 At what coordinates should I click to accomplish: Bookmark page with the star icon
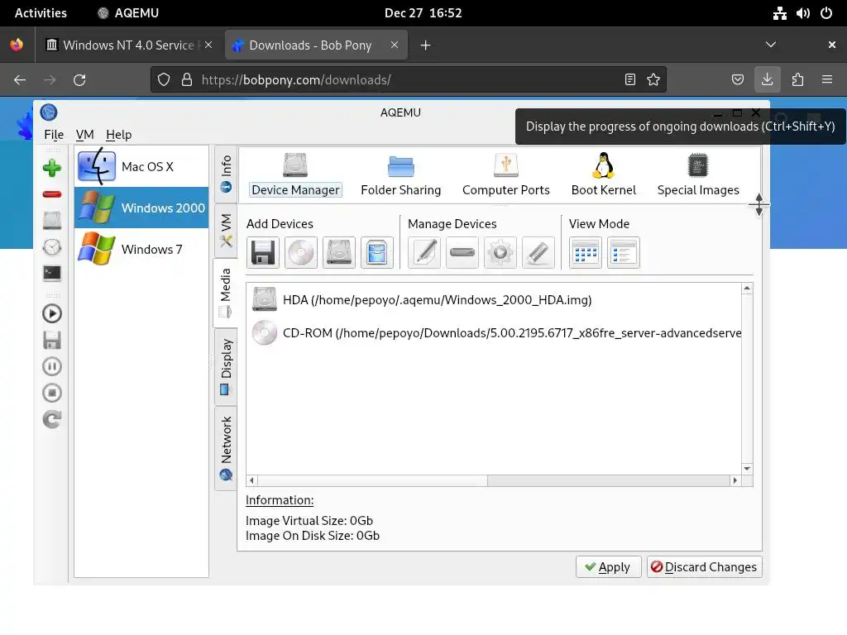[653, 80]
